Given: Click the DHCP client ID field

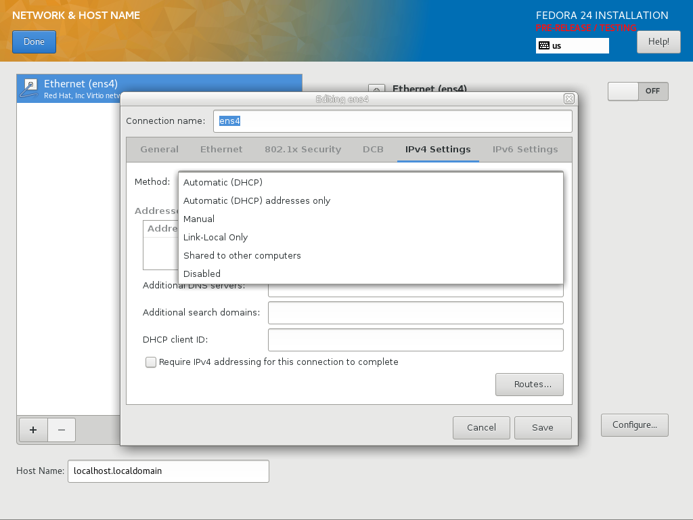Looking at the screenshot, I should click(416, 340).
